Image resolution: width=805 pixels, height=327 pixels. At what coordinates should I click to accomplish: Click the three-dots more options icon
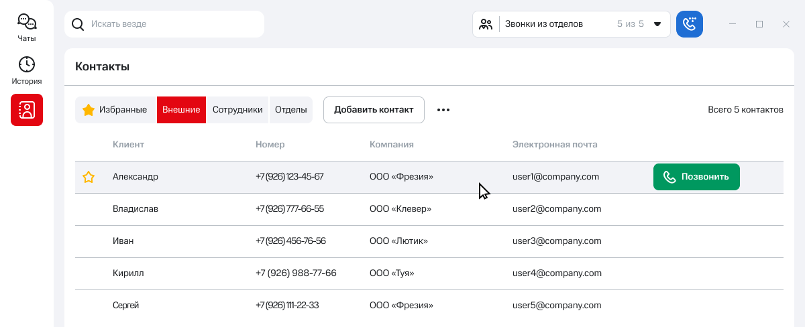(443, 110)
